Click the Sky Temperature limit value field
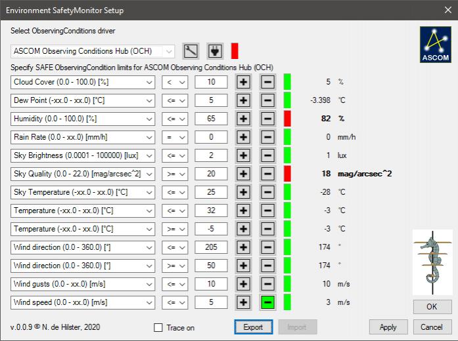458x341 pixels. click(211, 192)
